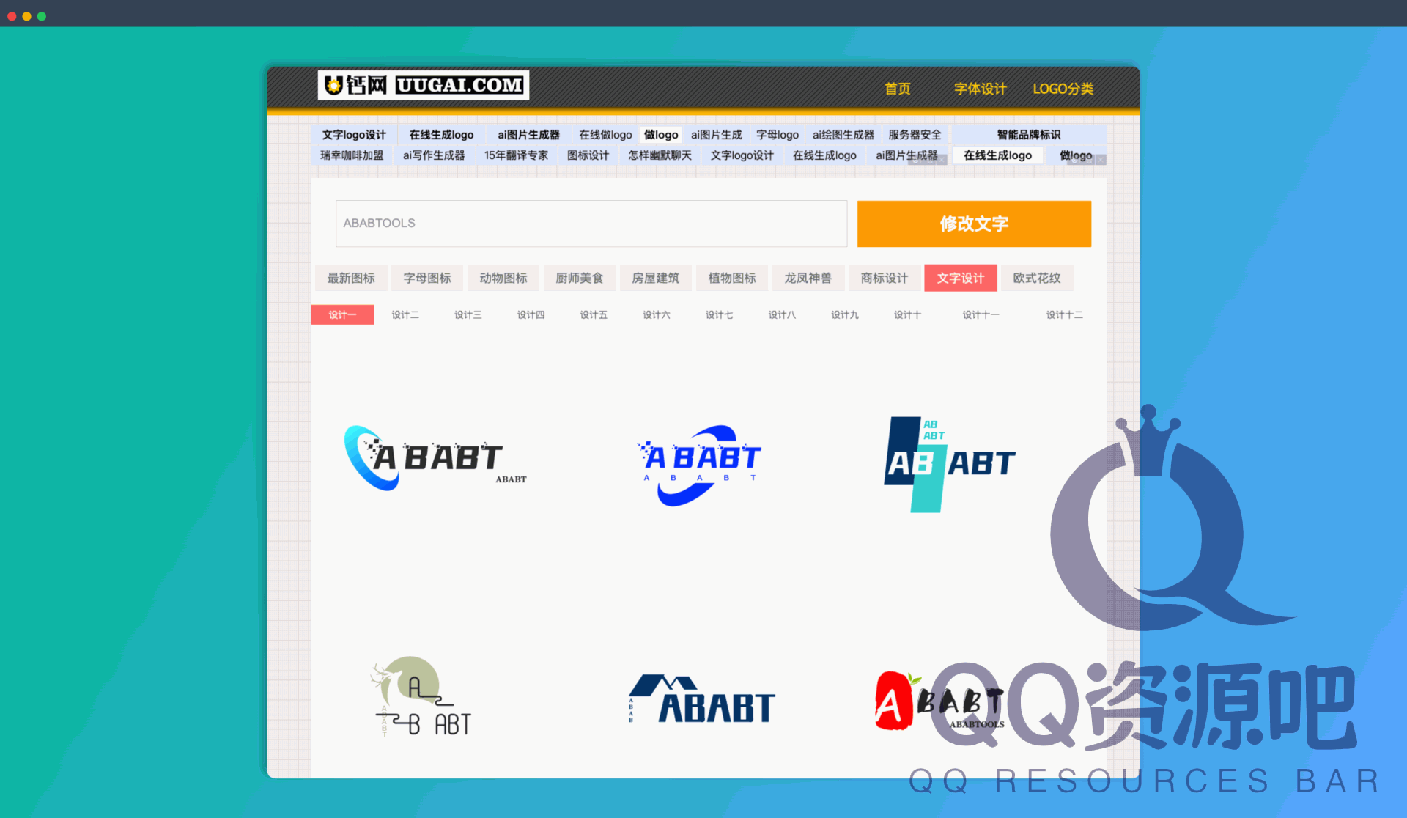Select the 龙凤神兽 category
Screen dimensions: 1407x818
(x=808, y=278)
